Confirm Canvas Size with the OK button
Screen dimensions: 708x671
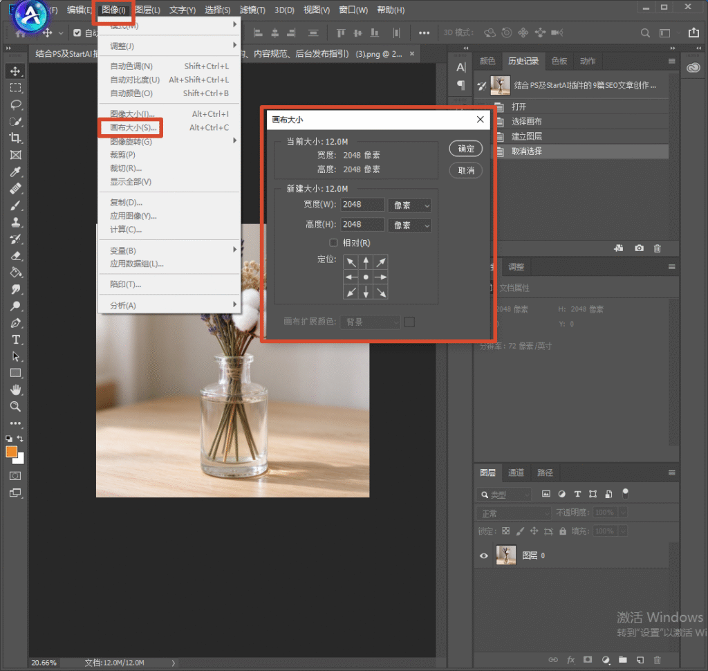(x=466, y=149)
